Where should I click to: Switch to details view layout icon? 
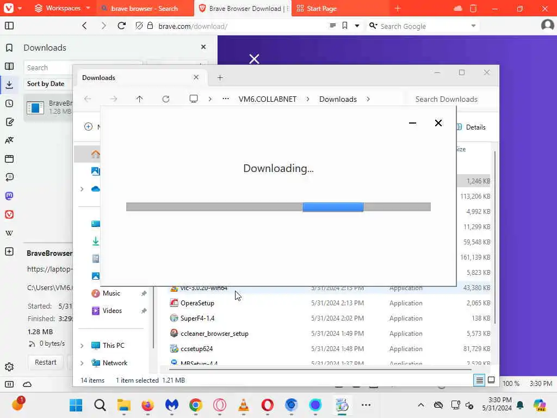coord(479,380)
